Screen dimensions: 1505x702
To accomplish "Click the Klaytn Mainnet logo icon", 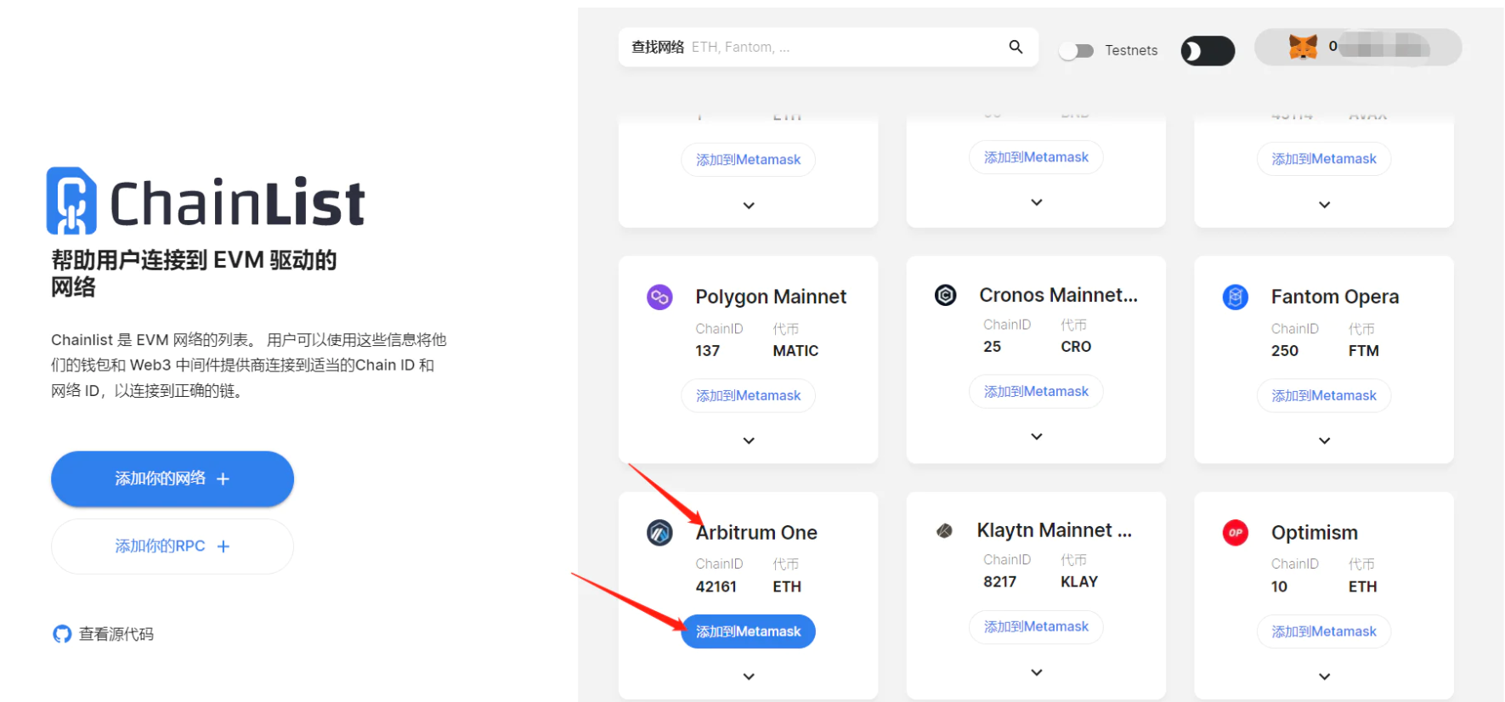I will pos(944,530).
